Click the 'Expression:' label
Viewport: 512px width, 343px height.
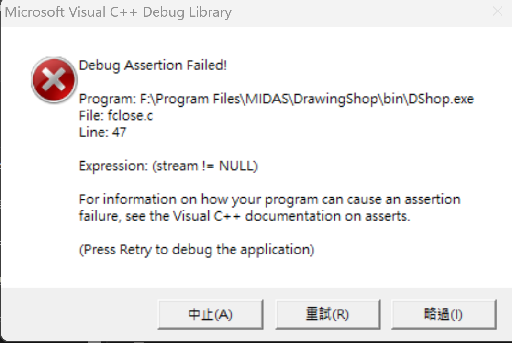pyautogui.click(x=114, y=166)
